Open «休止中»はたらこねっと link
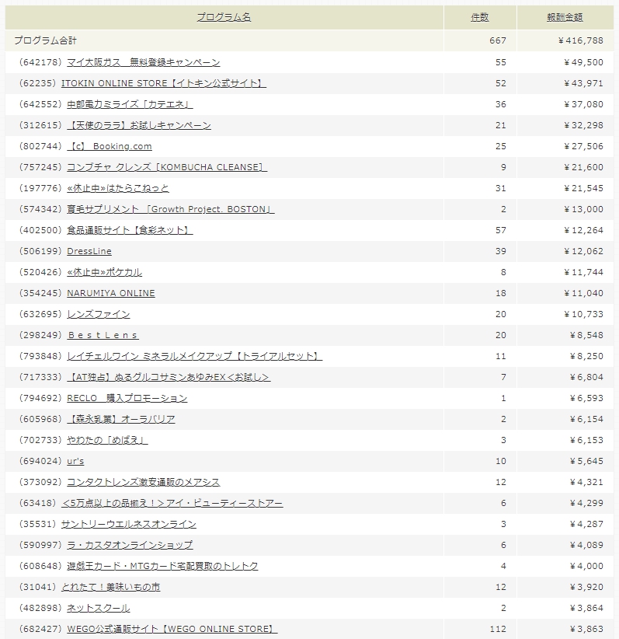Screen dimensions: 619x639 [x=118, y=188]
